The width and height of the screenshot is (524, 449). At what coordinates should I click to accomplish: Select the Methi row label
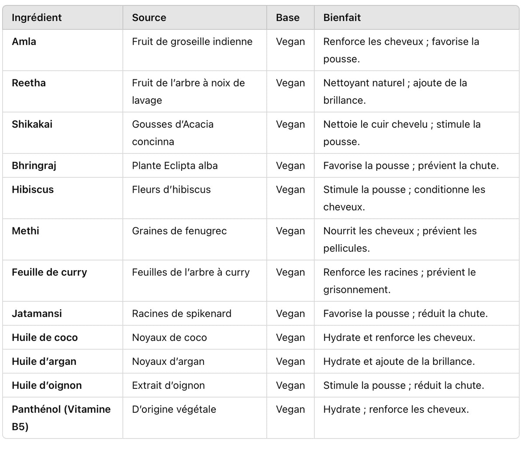25,231
